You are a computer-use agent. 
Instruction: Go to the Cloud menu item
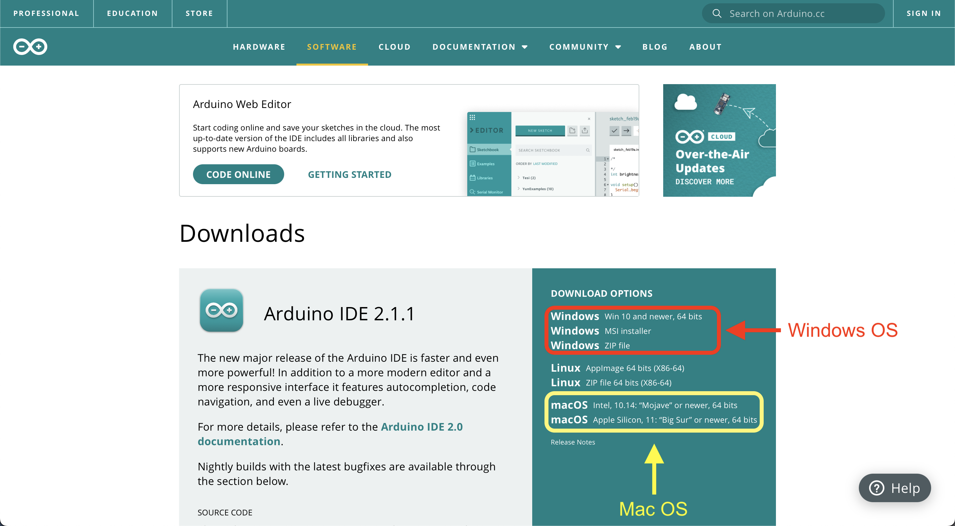[x=395, y=47]
